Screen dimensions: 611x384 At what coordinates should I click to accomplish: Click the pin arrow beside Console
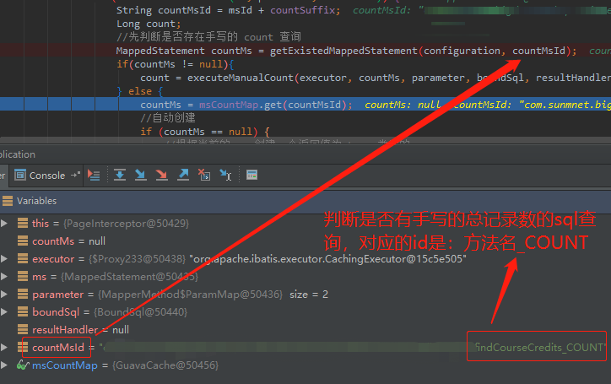75,175
